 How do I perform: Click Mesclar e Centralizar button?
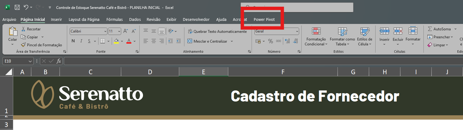click(x=207, y=41)
